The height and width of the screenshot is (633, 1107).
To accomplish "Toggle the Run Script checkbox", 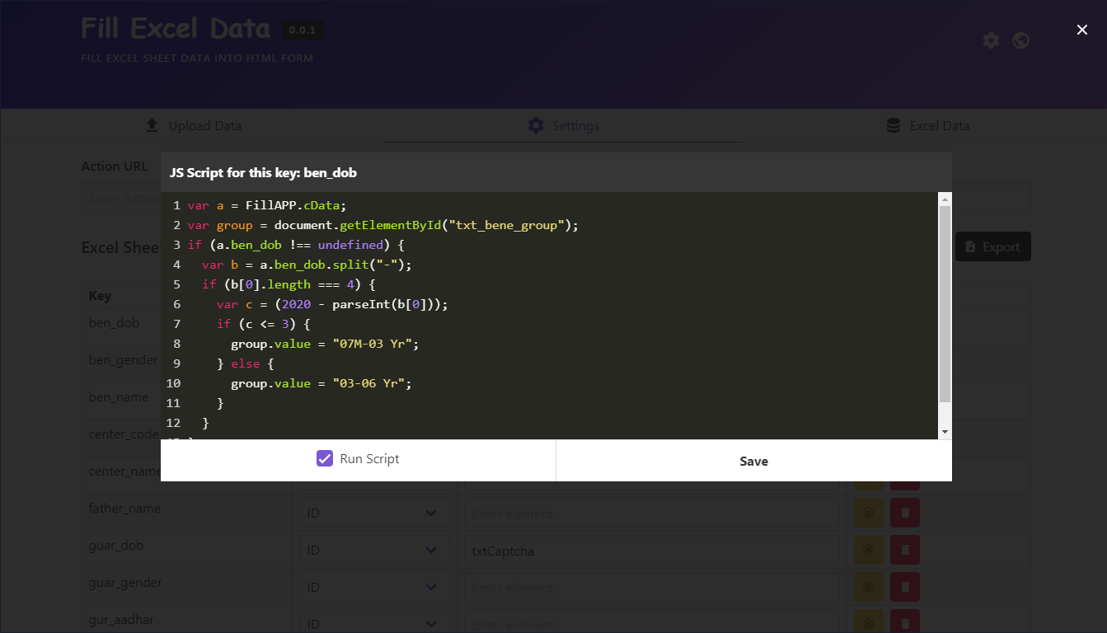I will (x=325, y=459).
